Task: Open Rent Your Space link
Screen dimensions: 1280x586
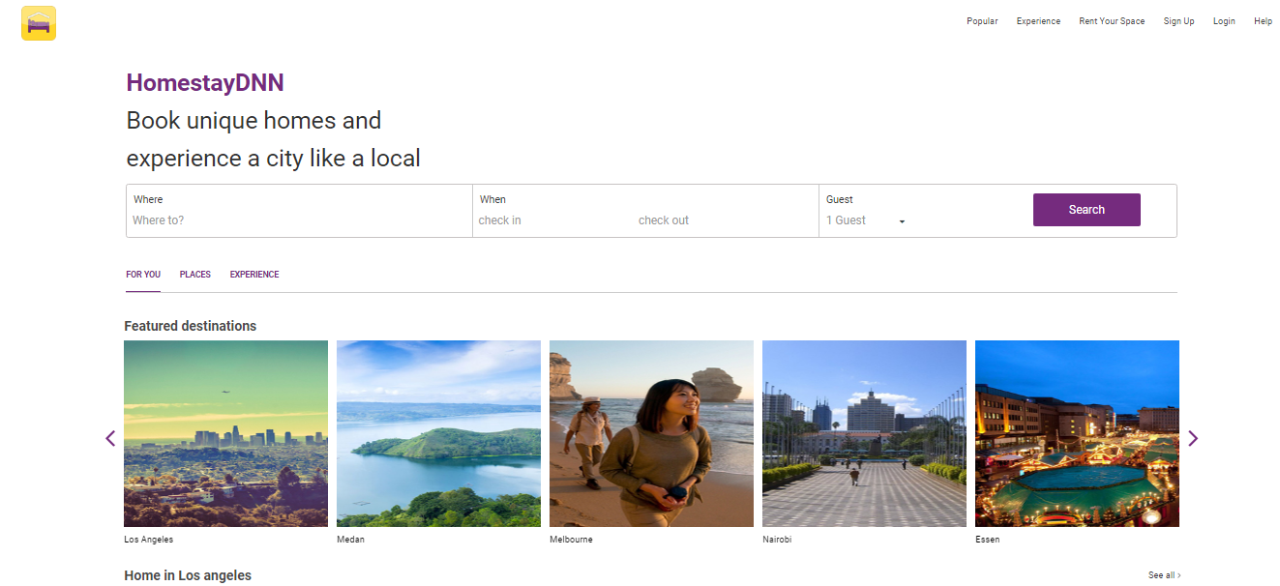Action: click(1112, 21)
